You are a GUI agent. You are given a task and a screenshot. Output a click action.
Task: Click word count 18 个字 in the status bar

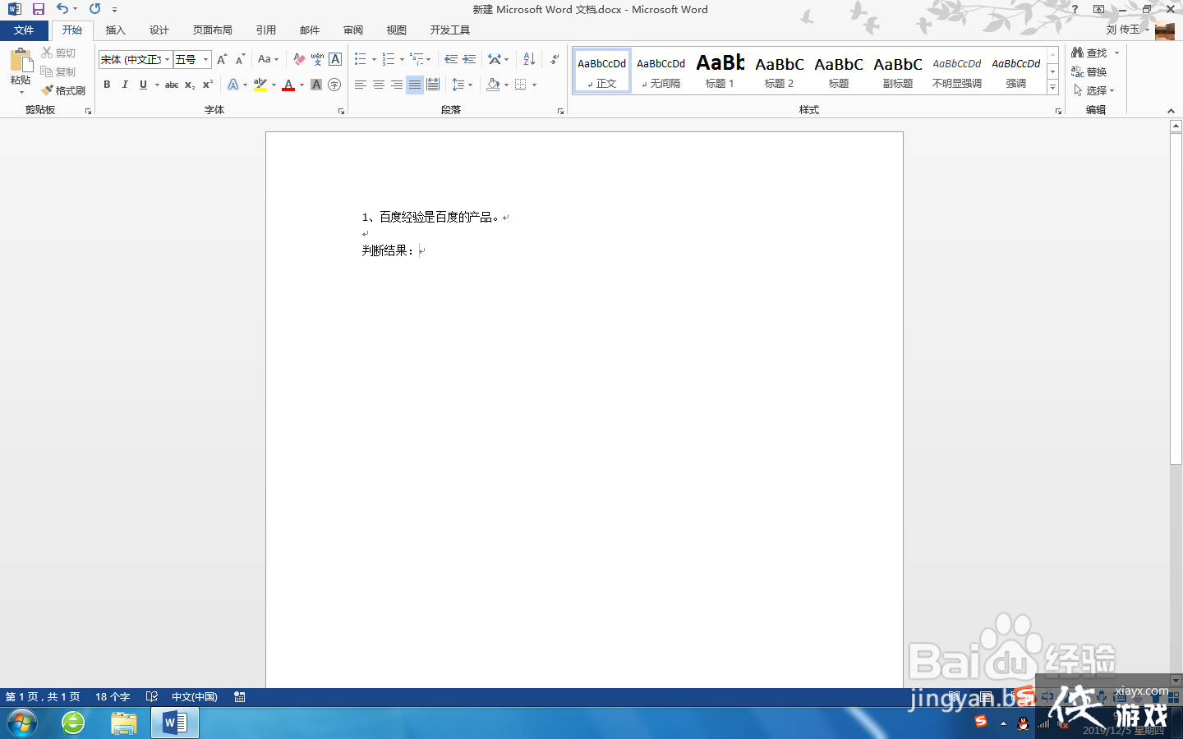[x=113, y=697]
